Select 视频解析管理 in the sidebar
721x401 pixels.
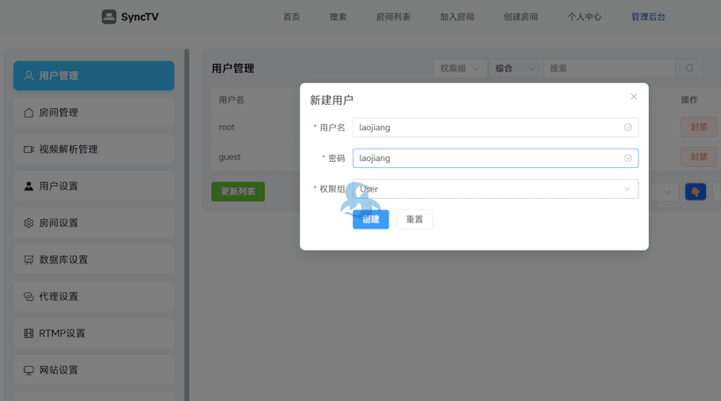[x=94, y=149]
